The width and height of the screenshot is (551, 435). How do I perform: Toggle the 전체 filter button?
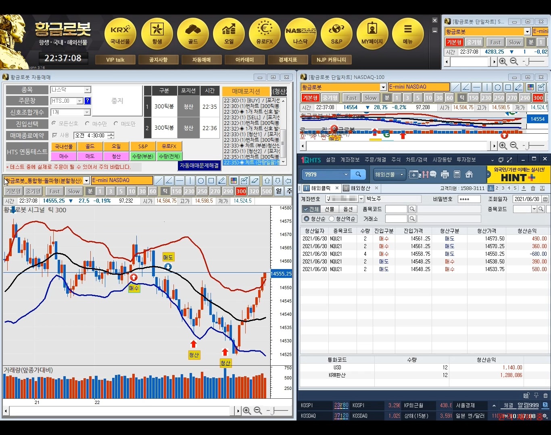click(x=311, y=209)
